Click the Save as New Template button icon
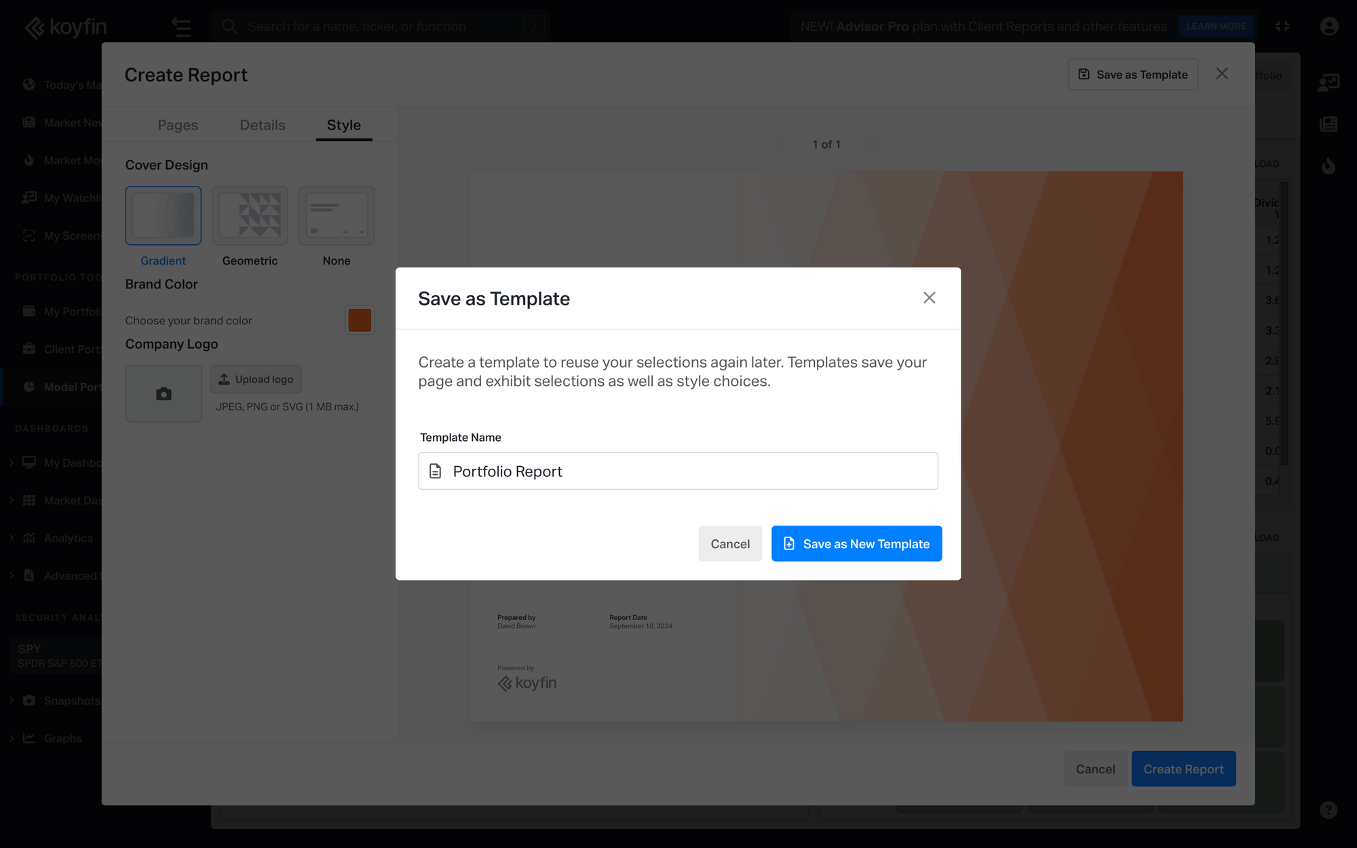The height and width of the screenshot is (848, 1357). point(790,543)
